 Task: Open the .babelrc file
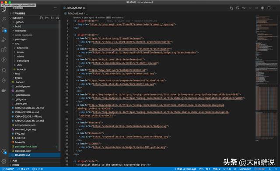pos(35,82)
